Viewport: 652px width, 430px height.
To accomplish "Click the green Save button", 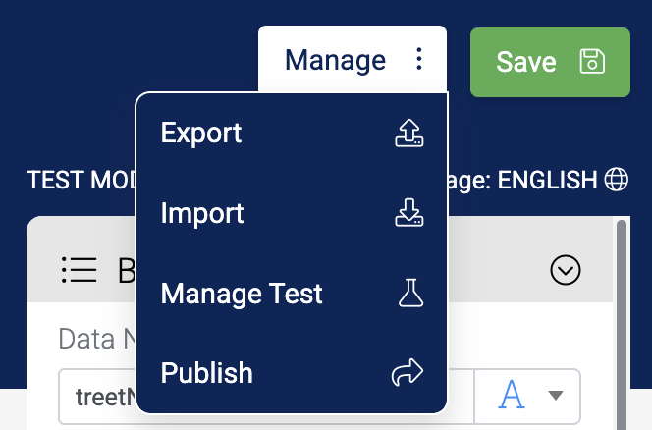I will (x=550, y=63).
